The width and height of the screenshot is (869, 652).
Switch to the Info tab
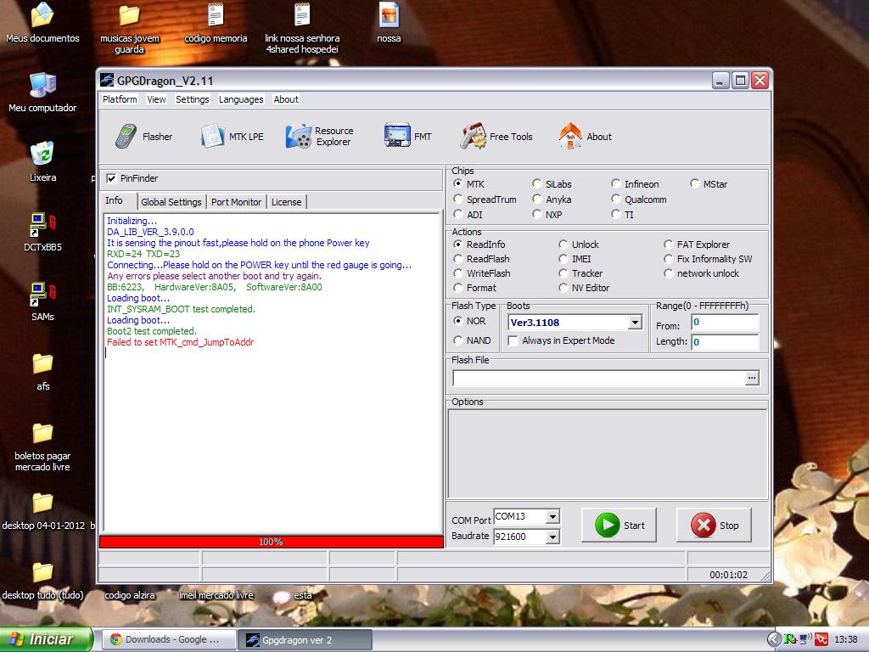[115, 200]
